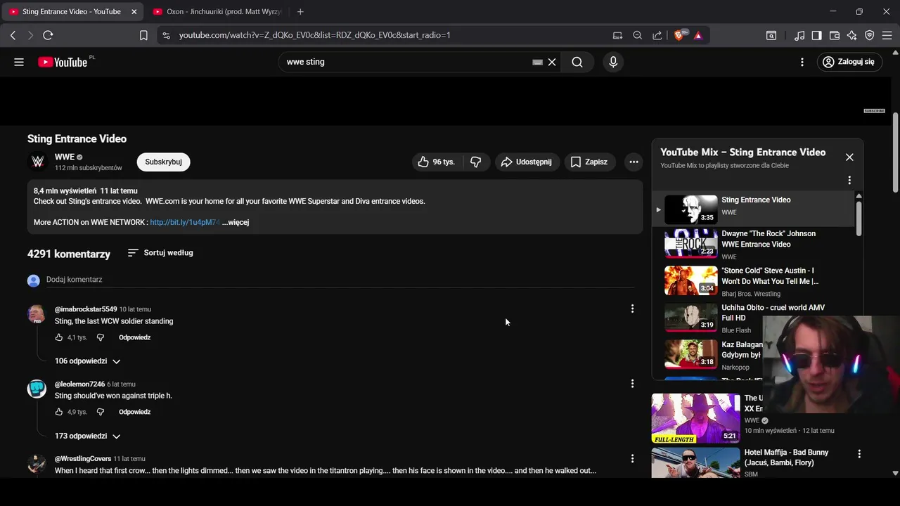Click Zaloguj się sign-in button
900x506 pixels.
click(x=849, y=62)
